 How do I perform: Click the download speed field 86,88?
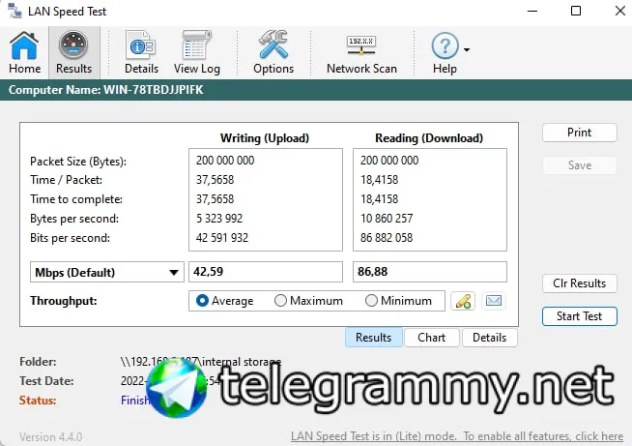pos(430,272)
